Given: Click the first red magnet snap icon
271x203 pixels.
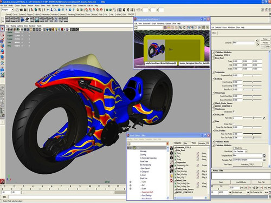Looking at the screenshot, I should tap(87, 10).
